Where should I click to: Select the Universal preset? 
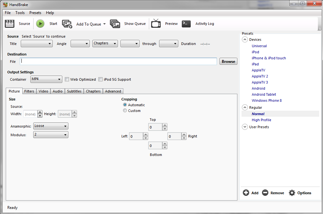coord(259,46)
